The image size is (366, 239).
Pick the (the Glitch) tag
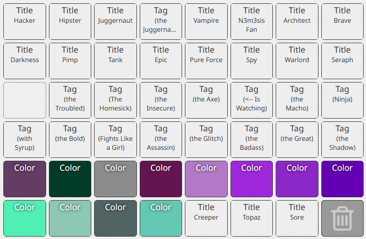(206, 140)
